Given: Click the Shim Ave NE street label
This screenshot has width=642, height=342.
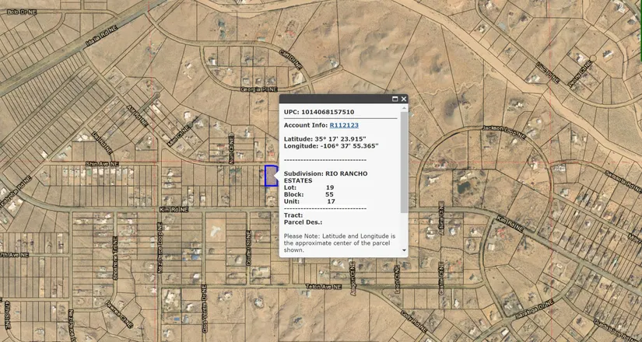Looking at the screenshot, I should tap(100, 164).
